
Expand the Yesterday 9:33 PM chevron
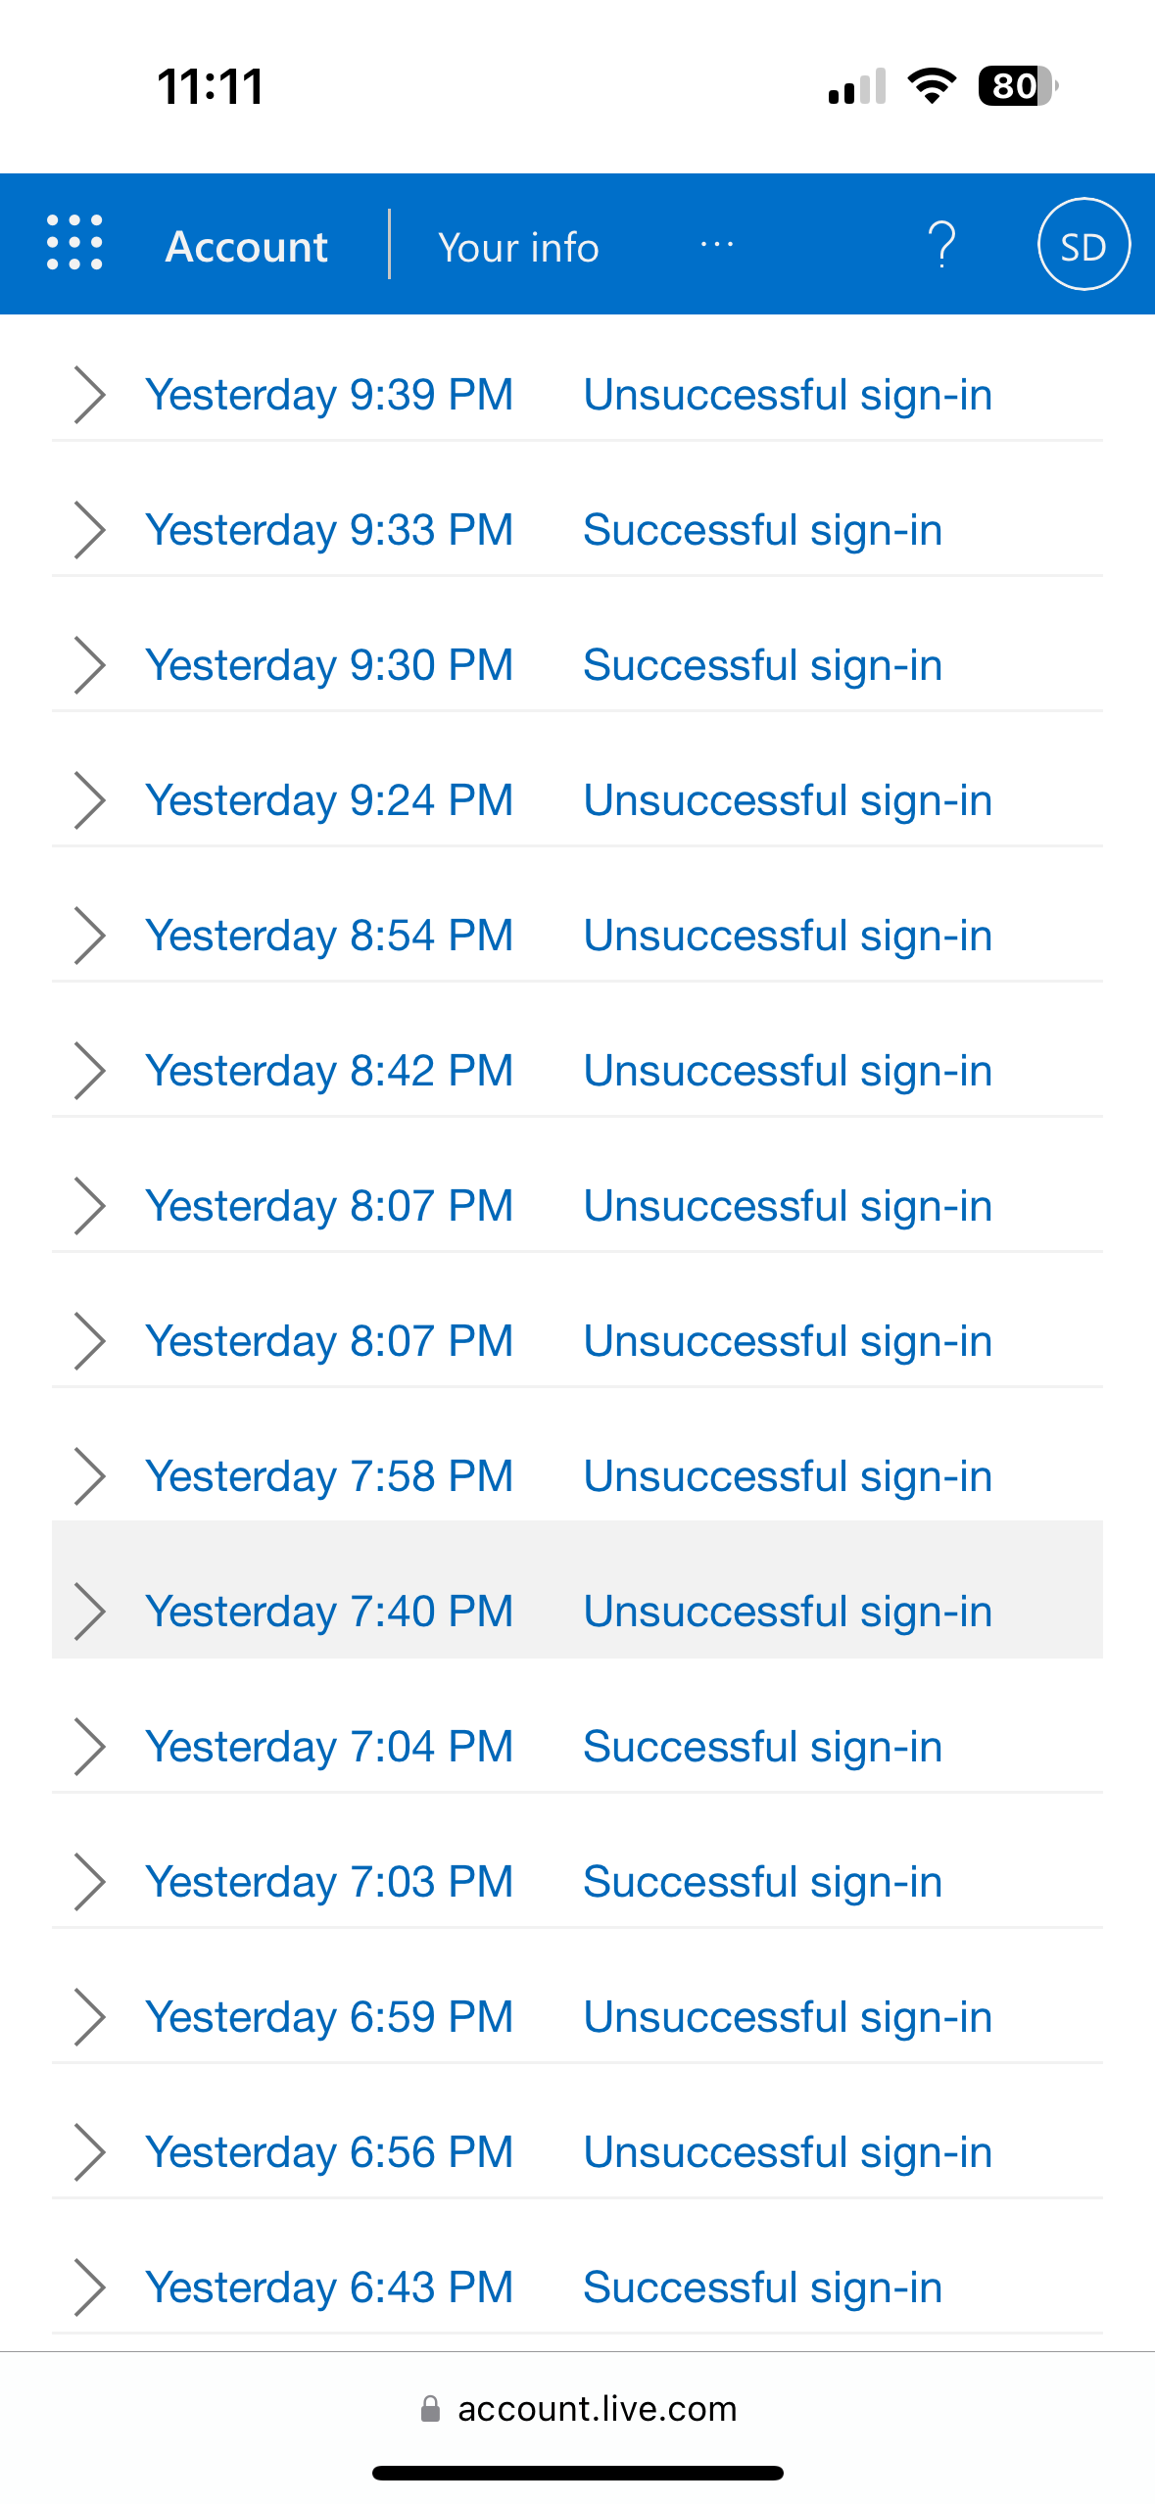(x=89, y=530)
